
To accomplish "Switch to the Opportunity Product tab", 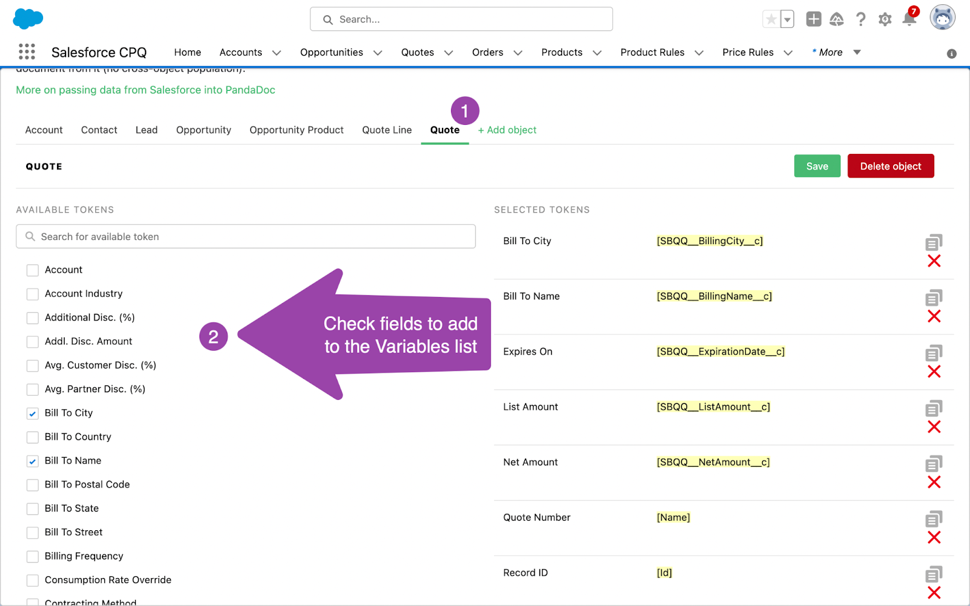I will tap(296, 130).
